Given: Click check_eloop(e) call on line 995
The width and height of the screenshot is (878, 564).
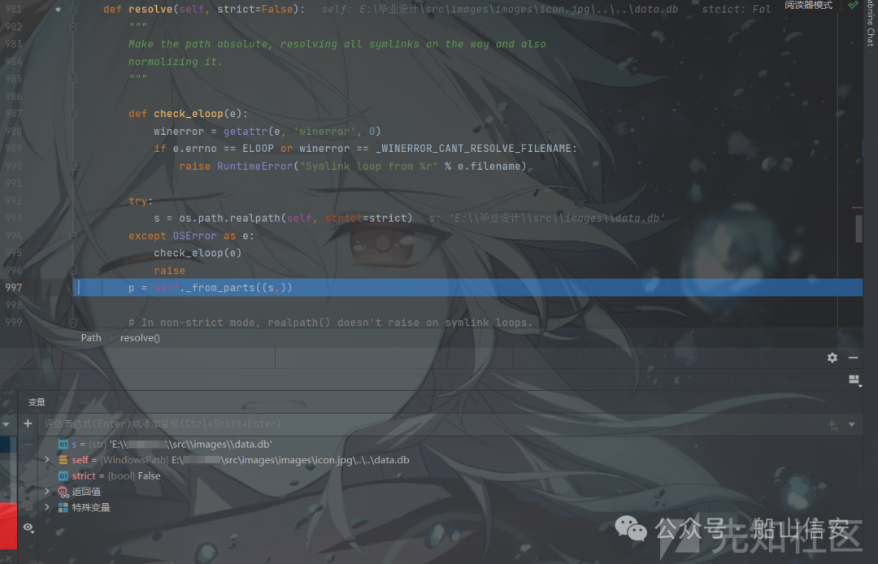Looking at the screenshot, I should [x=198, y=253].
